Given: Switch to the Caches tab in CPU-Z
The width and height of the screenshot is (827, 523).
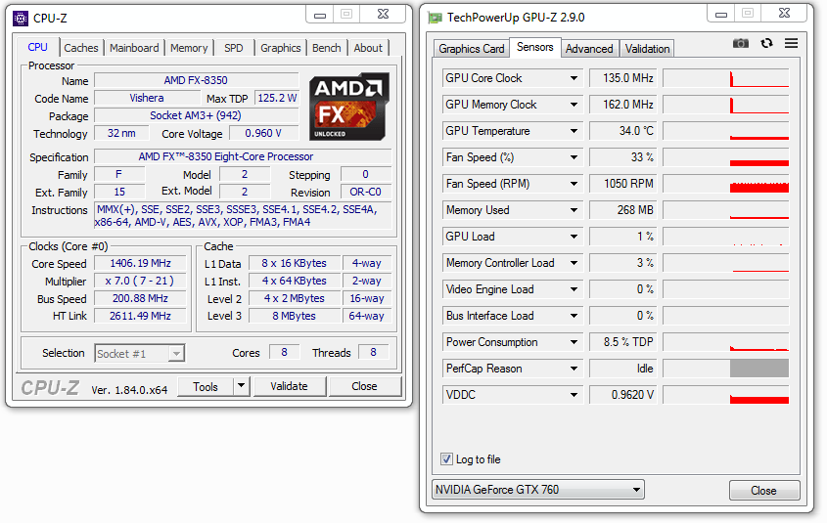Looking at the screenshot, I should click(80, 48).
